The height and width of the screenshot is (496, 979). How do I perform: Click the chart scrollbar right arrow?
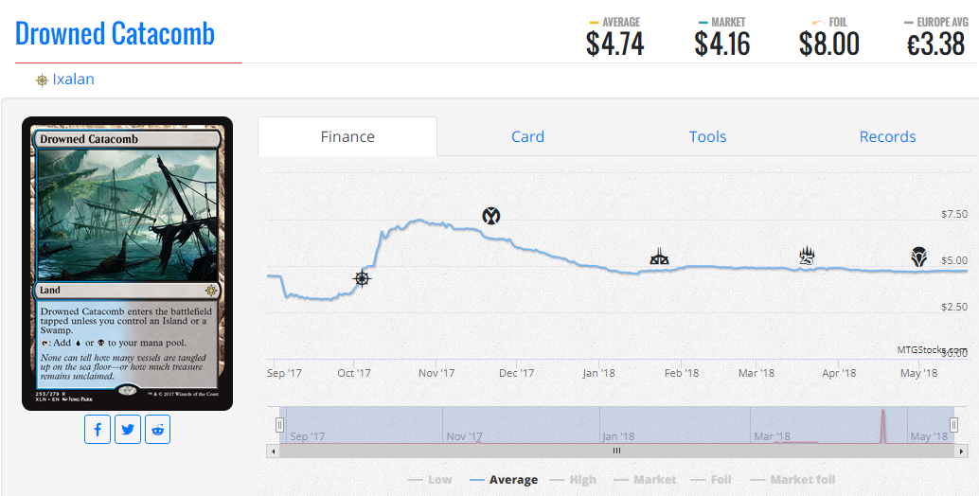pos(961,451)
